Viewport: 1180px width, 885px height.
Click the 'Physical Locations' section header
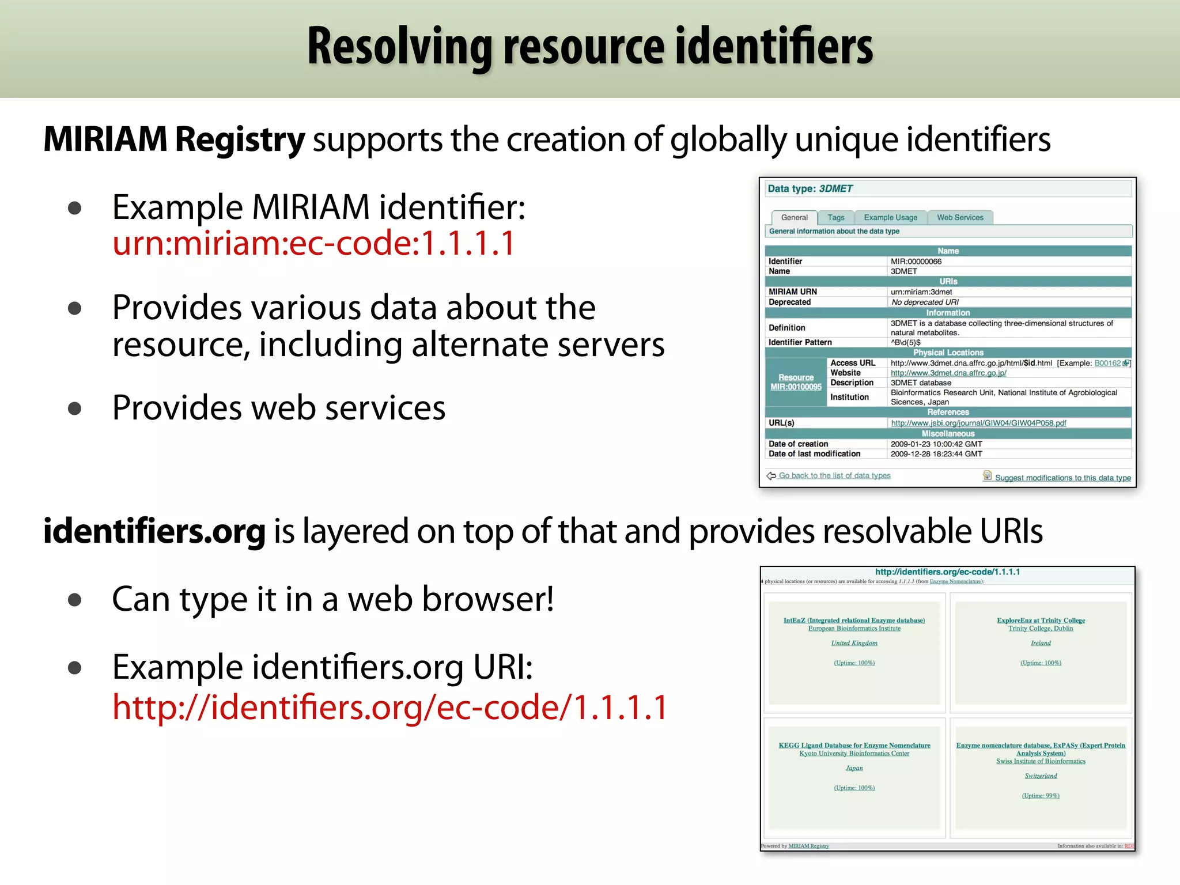(948, 353)
